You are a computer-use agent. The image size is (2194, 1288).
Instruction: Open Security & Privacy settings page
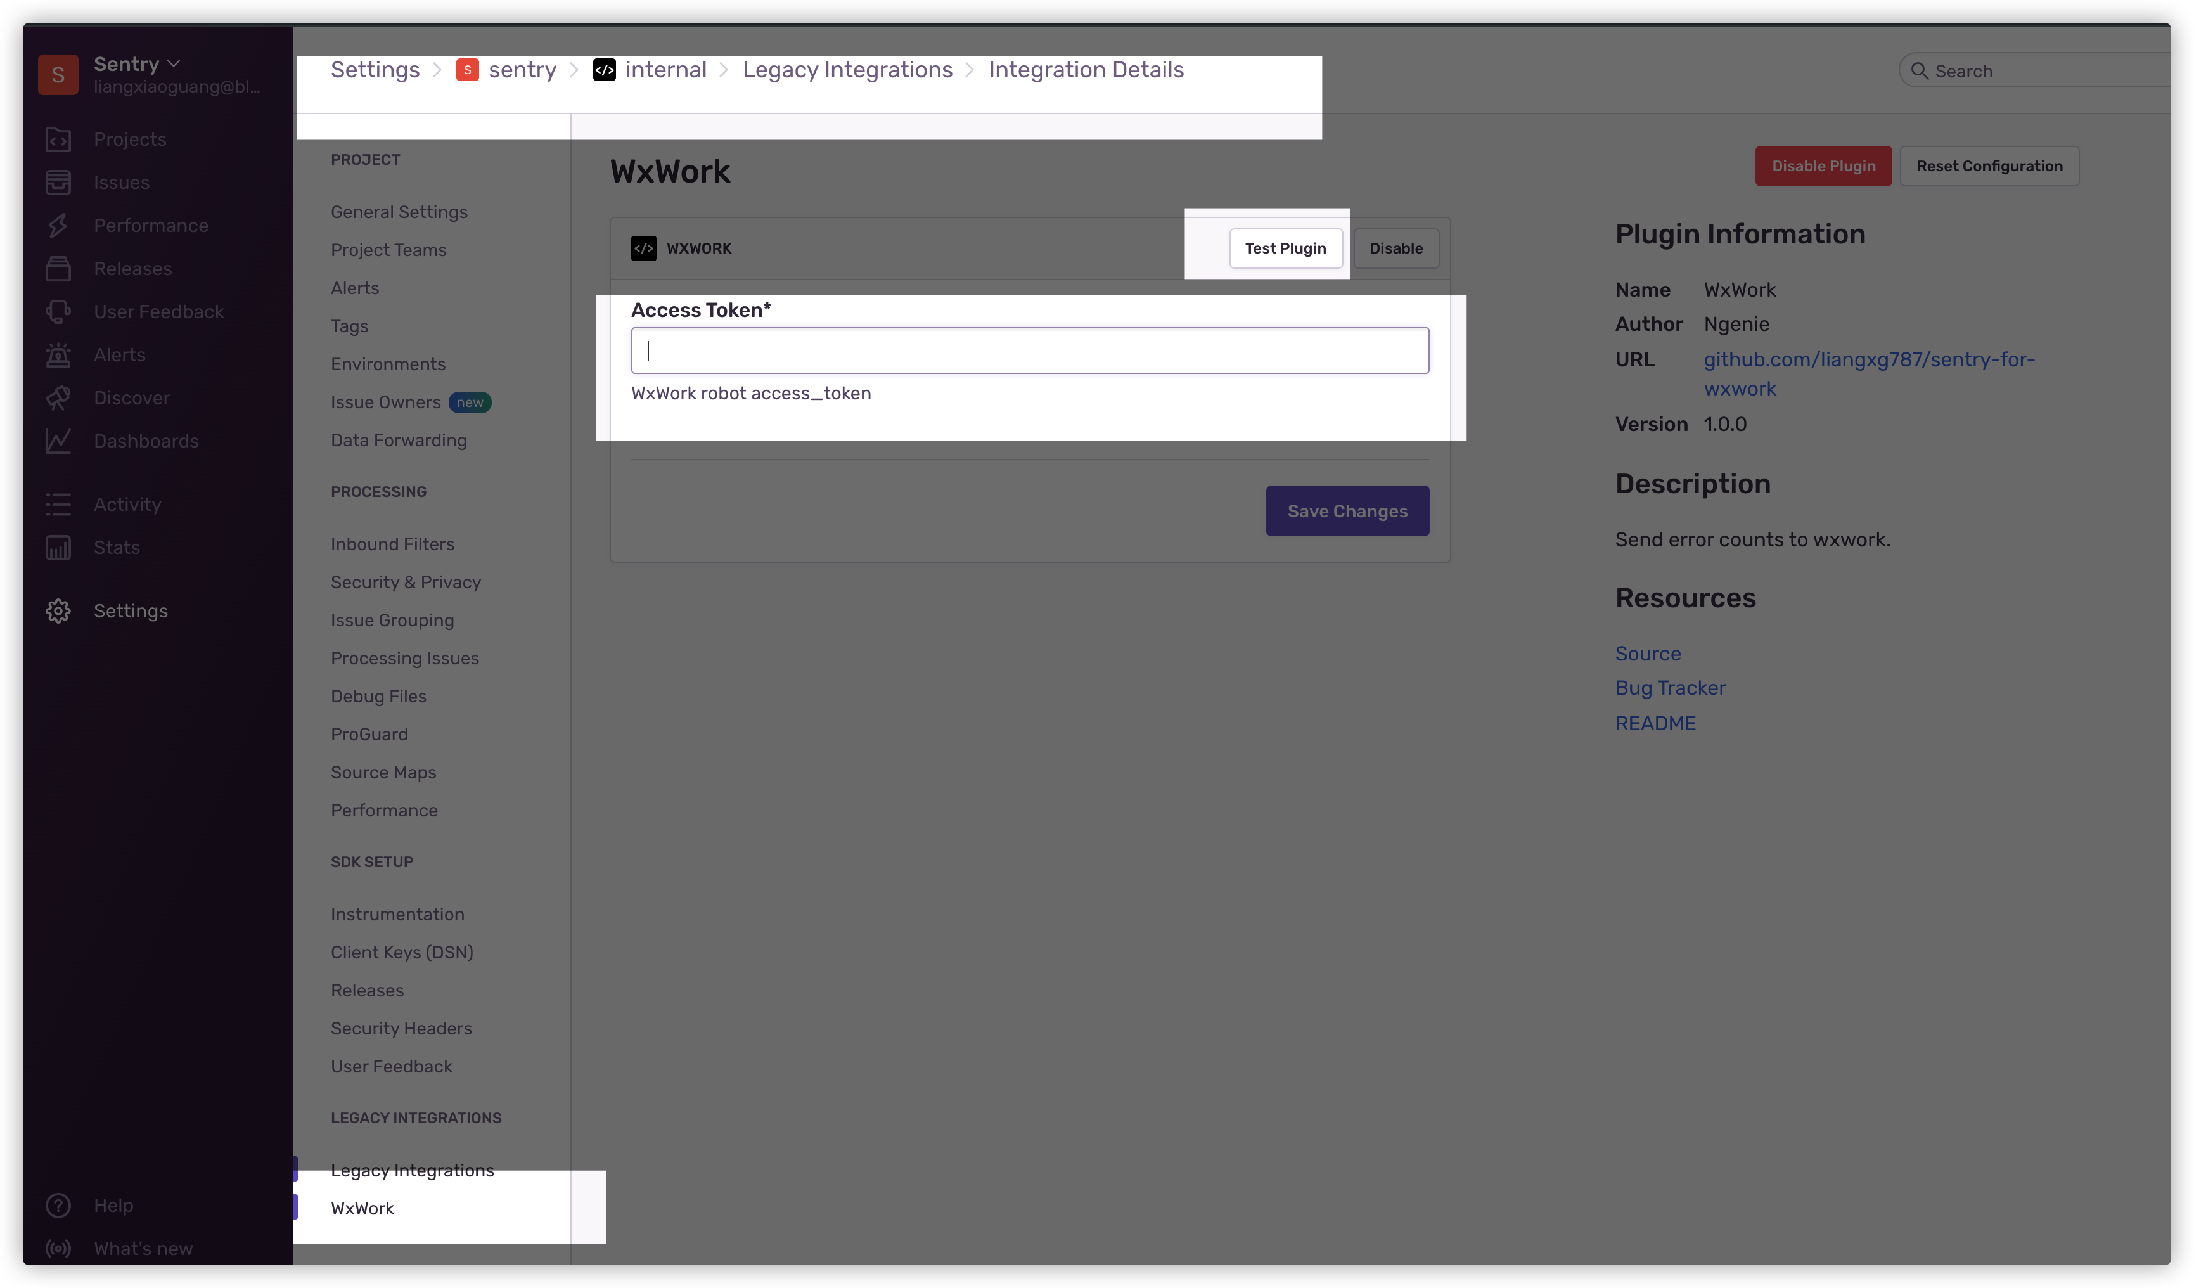pyautogui.click(x=406, y=582)
